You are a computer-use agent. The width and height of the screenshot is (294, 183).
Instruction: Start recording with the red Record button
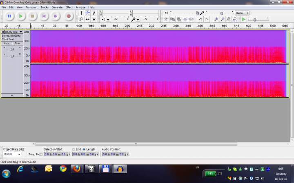point(69,16)
